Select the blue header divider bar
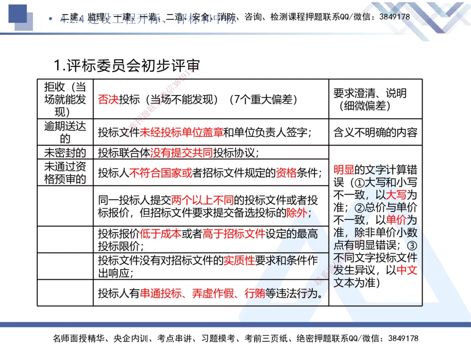 [x=235, y=33]
